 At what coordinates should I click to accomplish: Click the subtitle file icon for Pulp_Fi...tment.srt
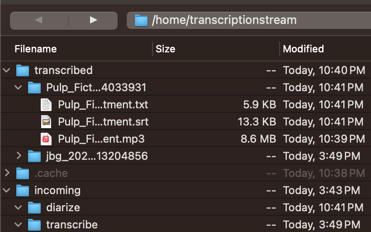[x=46, y=122]
